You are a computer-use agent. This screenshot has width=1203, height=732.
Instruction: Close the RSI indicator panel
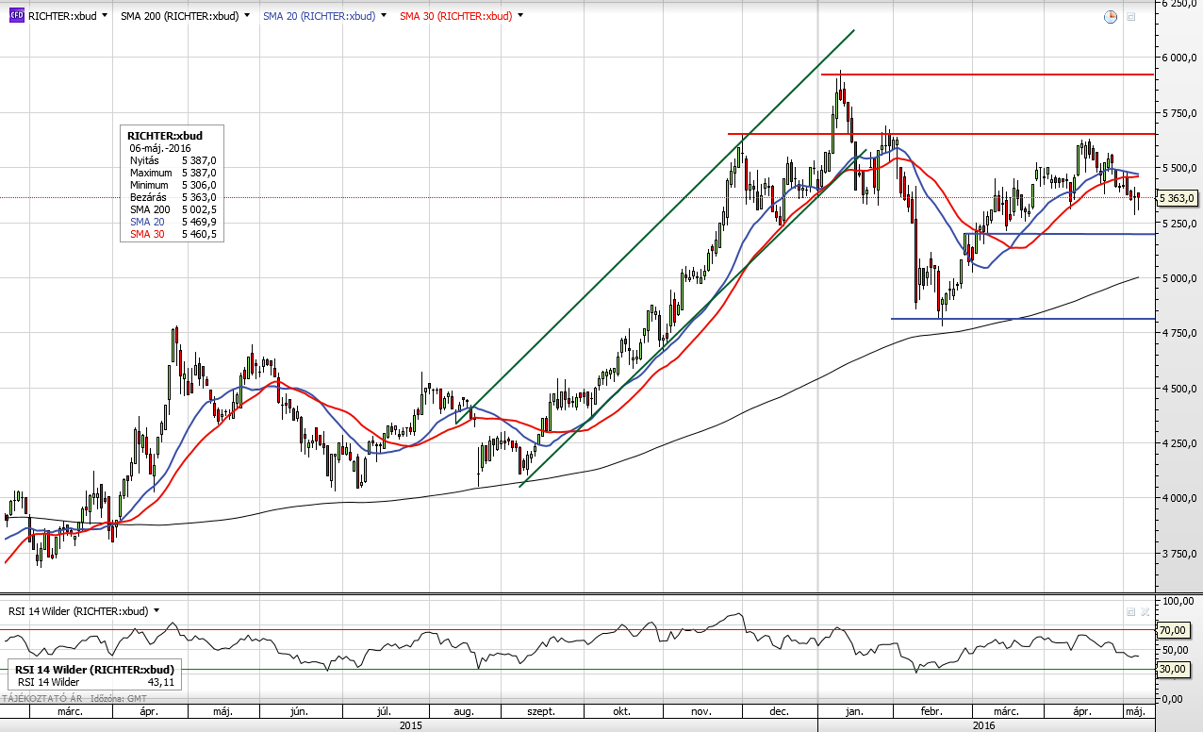(x=1145, y=611)
